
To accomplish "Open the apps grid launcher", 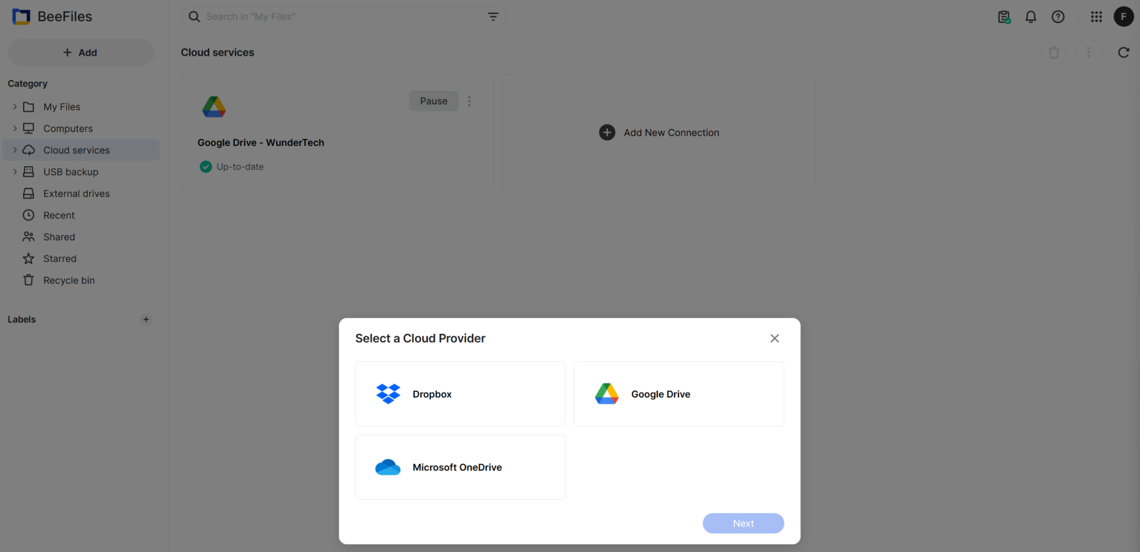I will [1096, 17].
